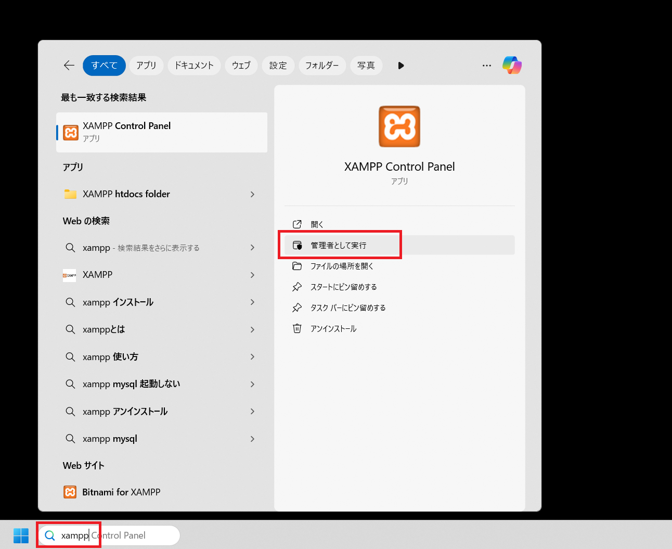Select xampp インストール suggestion text
This screenshot has width=672, height=549.
[118, 302]
